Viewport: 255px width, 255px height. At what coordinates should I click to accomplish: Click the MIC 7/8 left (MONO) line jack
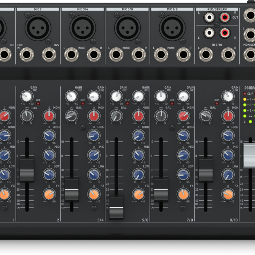[161, 55]
